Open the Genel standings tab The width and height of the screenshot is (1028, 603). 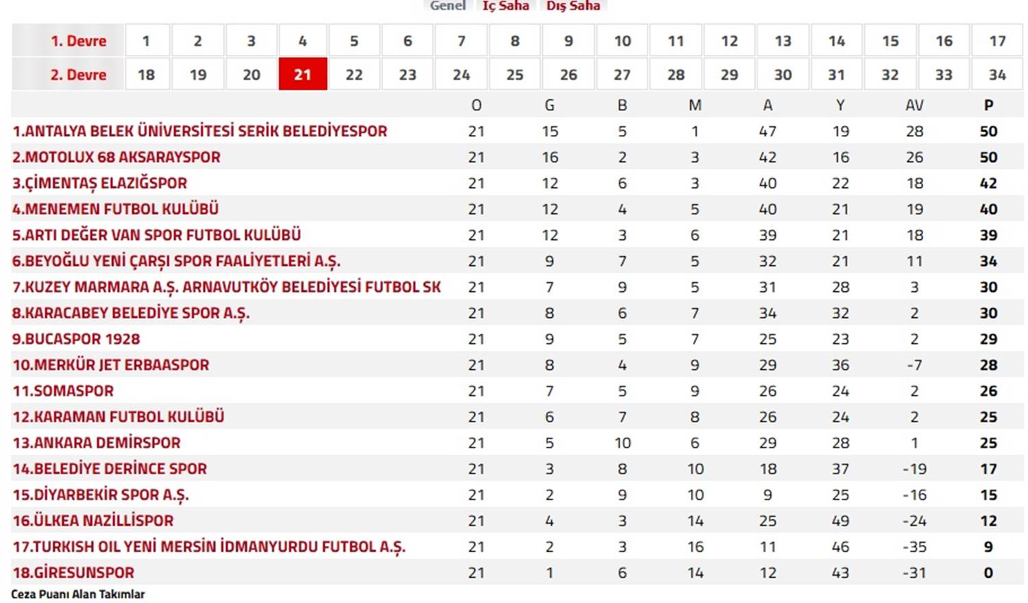448,5
